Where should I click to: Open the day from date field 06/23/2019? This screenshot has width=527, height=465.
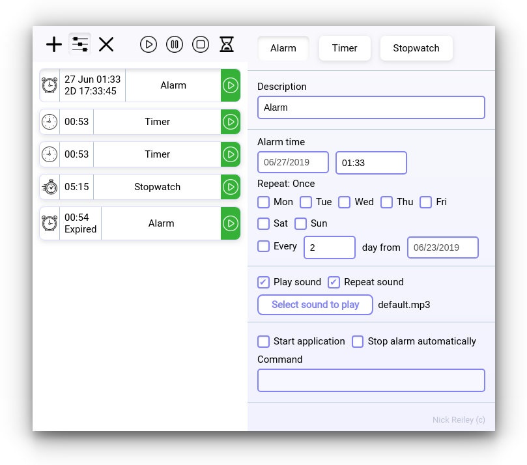click(x=443, y=247)
